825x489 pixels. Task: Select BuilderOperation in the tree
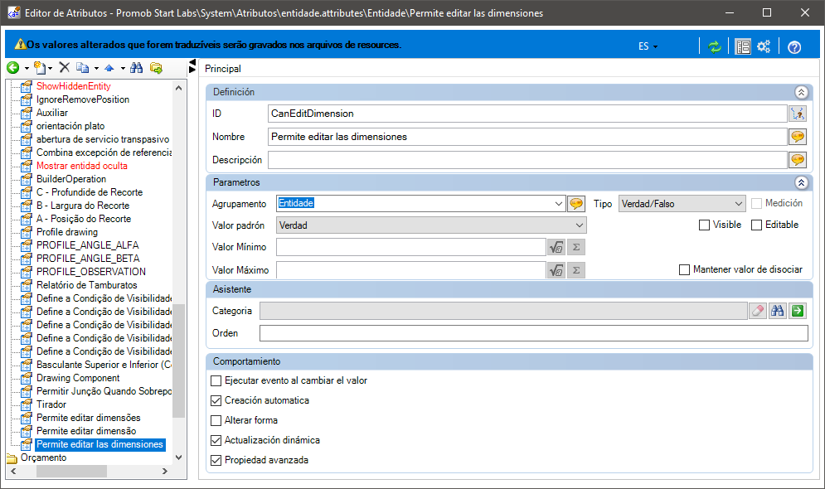[71, 179]
